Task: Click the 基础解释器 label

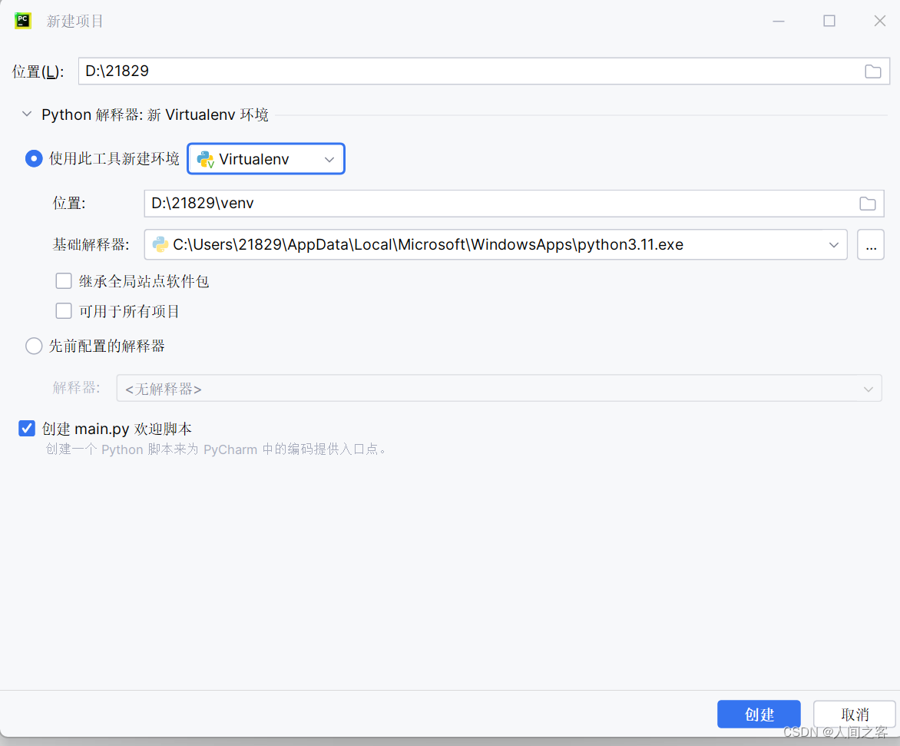Action: (x=91, y=244)
